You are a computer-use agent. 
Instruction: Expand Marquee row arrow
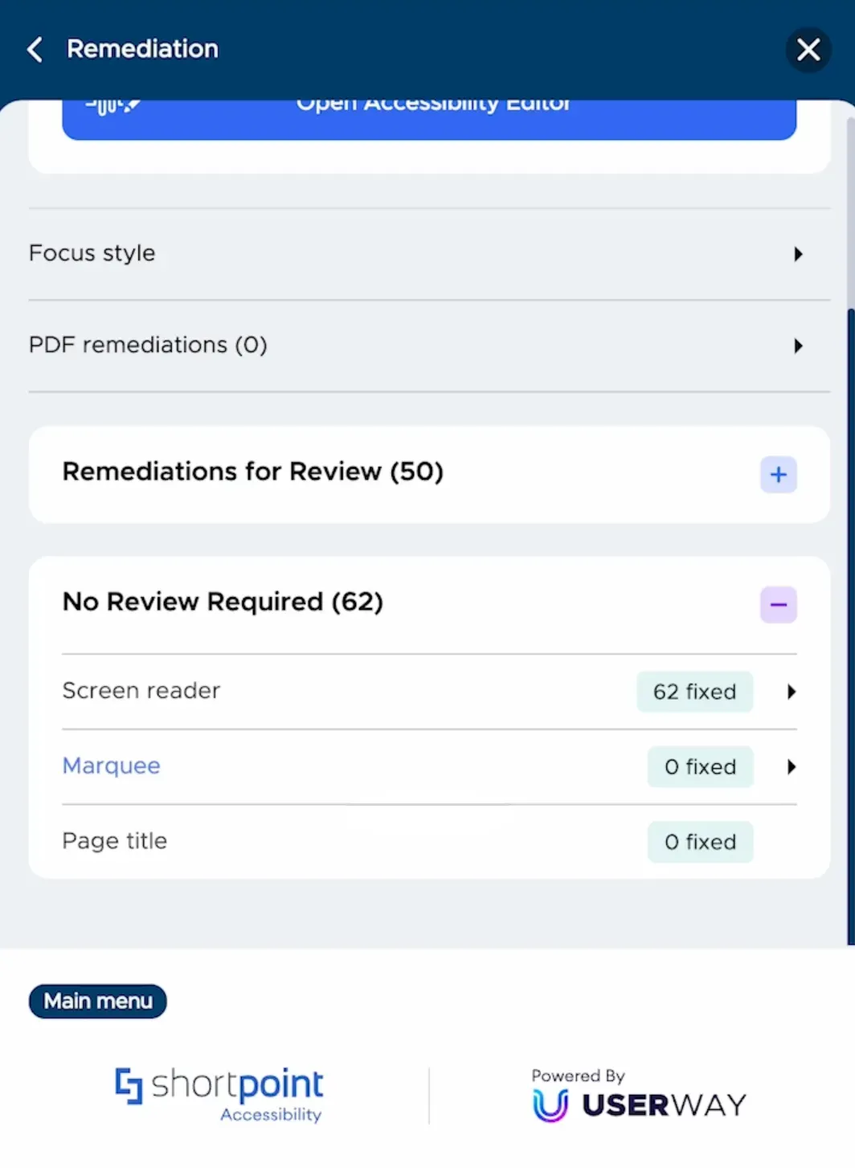[792, 767]
